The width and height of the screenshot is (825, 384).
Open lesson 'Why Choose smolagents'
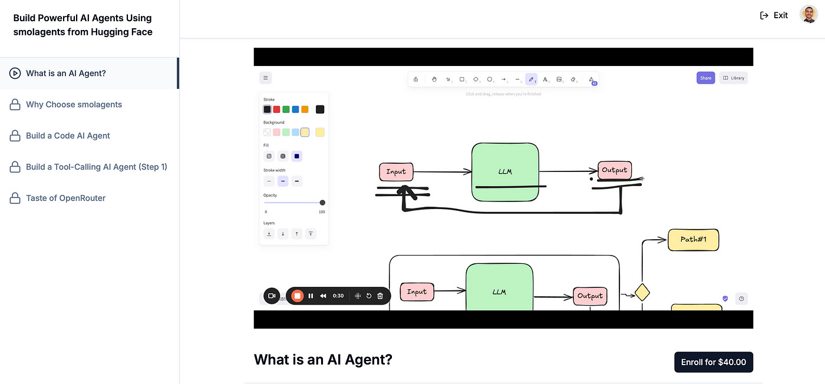(88, 105)
